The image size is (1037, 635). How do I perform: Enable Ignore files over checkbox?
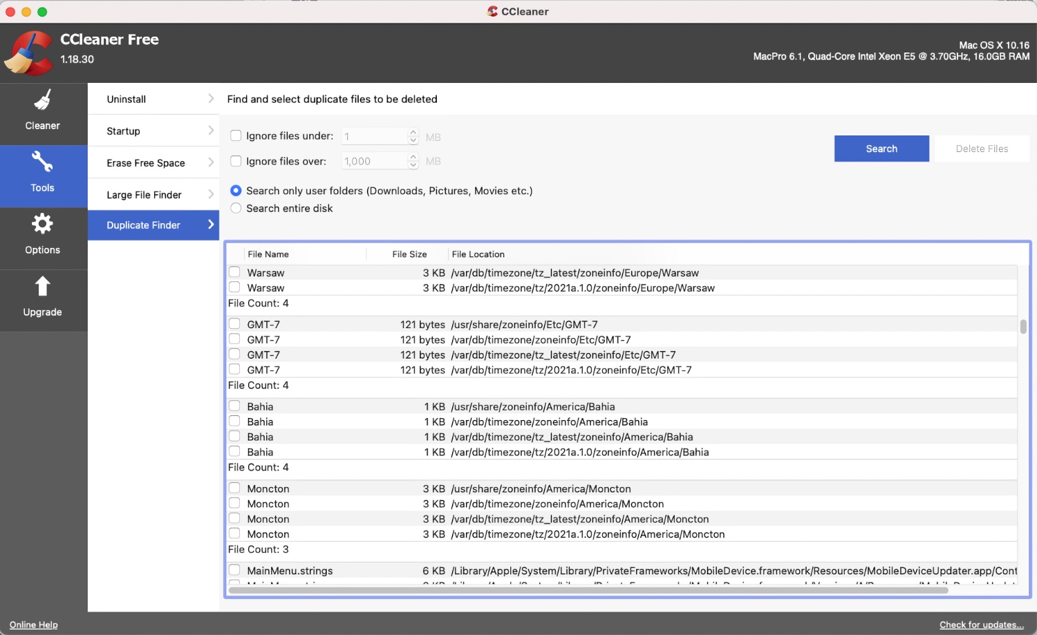point(236,161)
